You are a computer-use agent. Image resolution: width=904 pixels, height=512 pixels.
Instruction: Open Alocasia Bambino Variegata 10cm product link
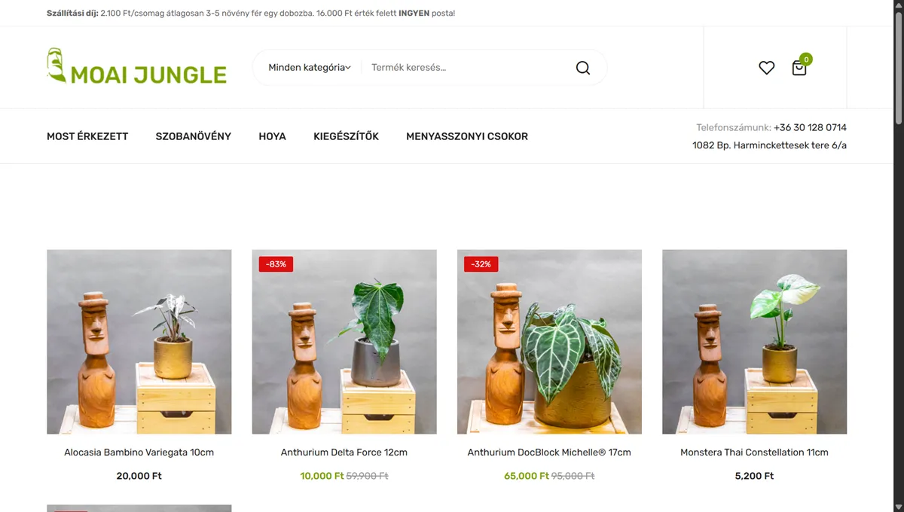(139, 453)
